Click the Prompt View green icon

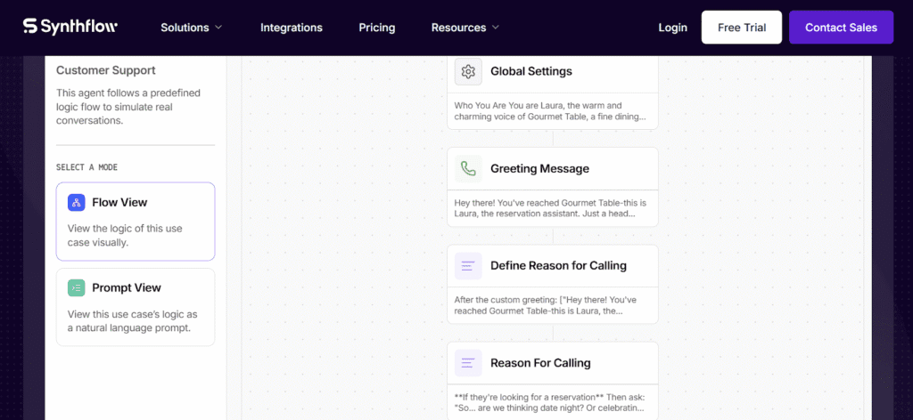77,287
